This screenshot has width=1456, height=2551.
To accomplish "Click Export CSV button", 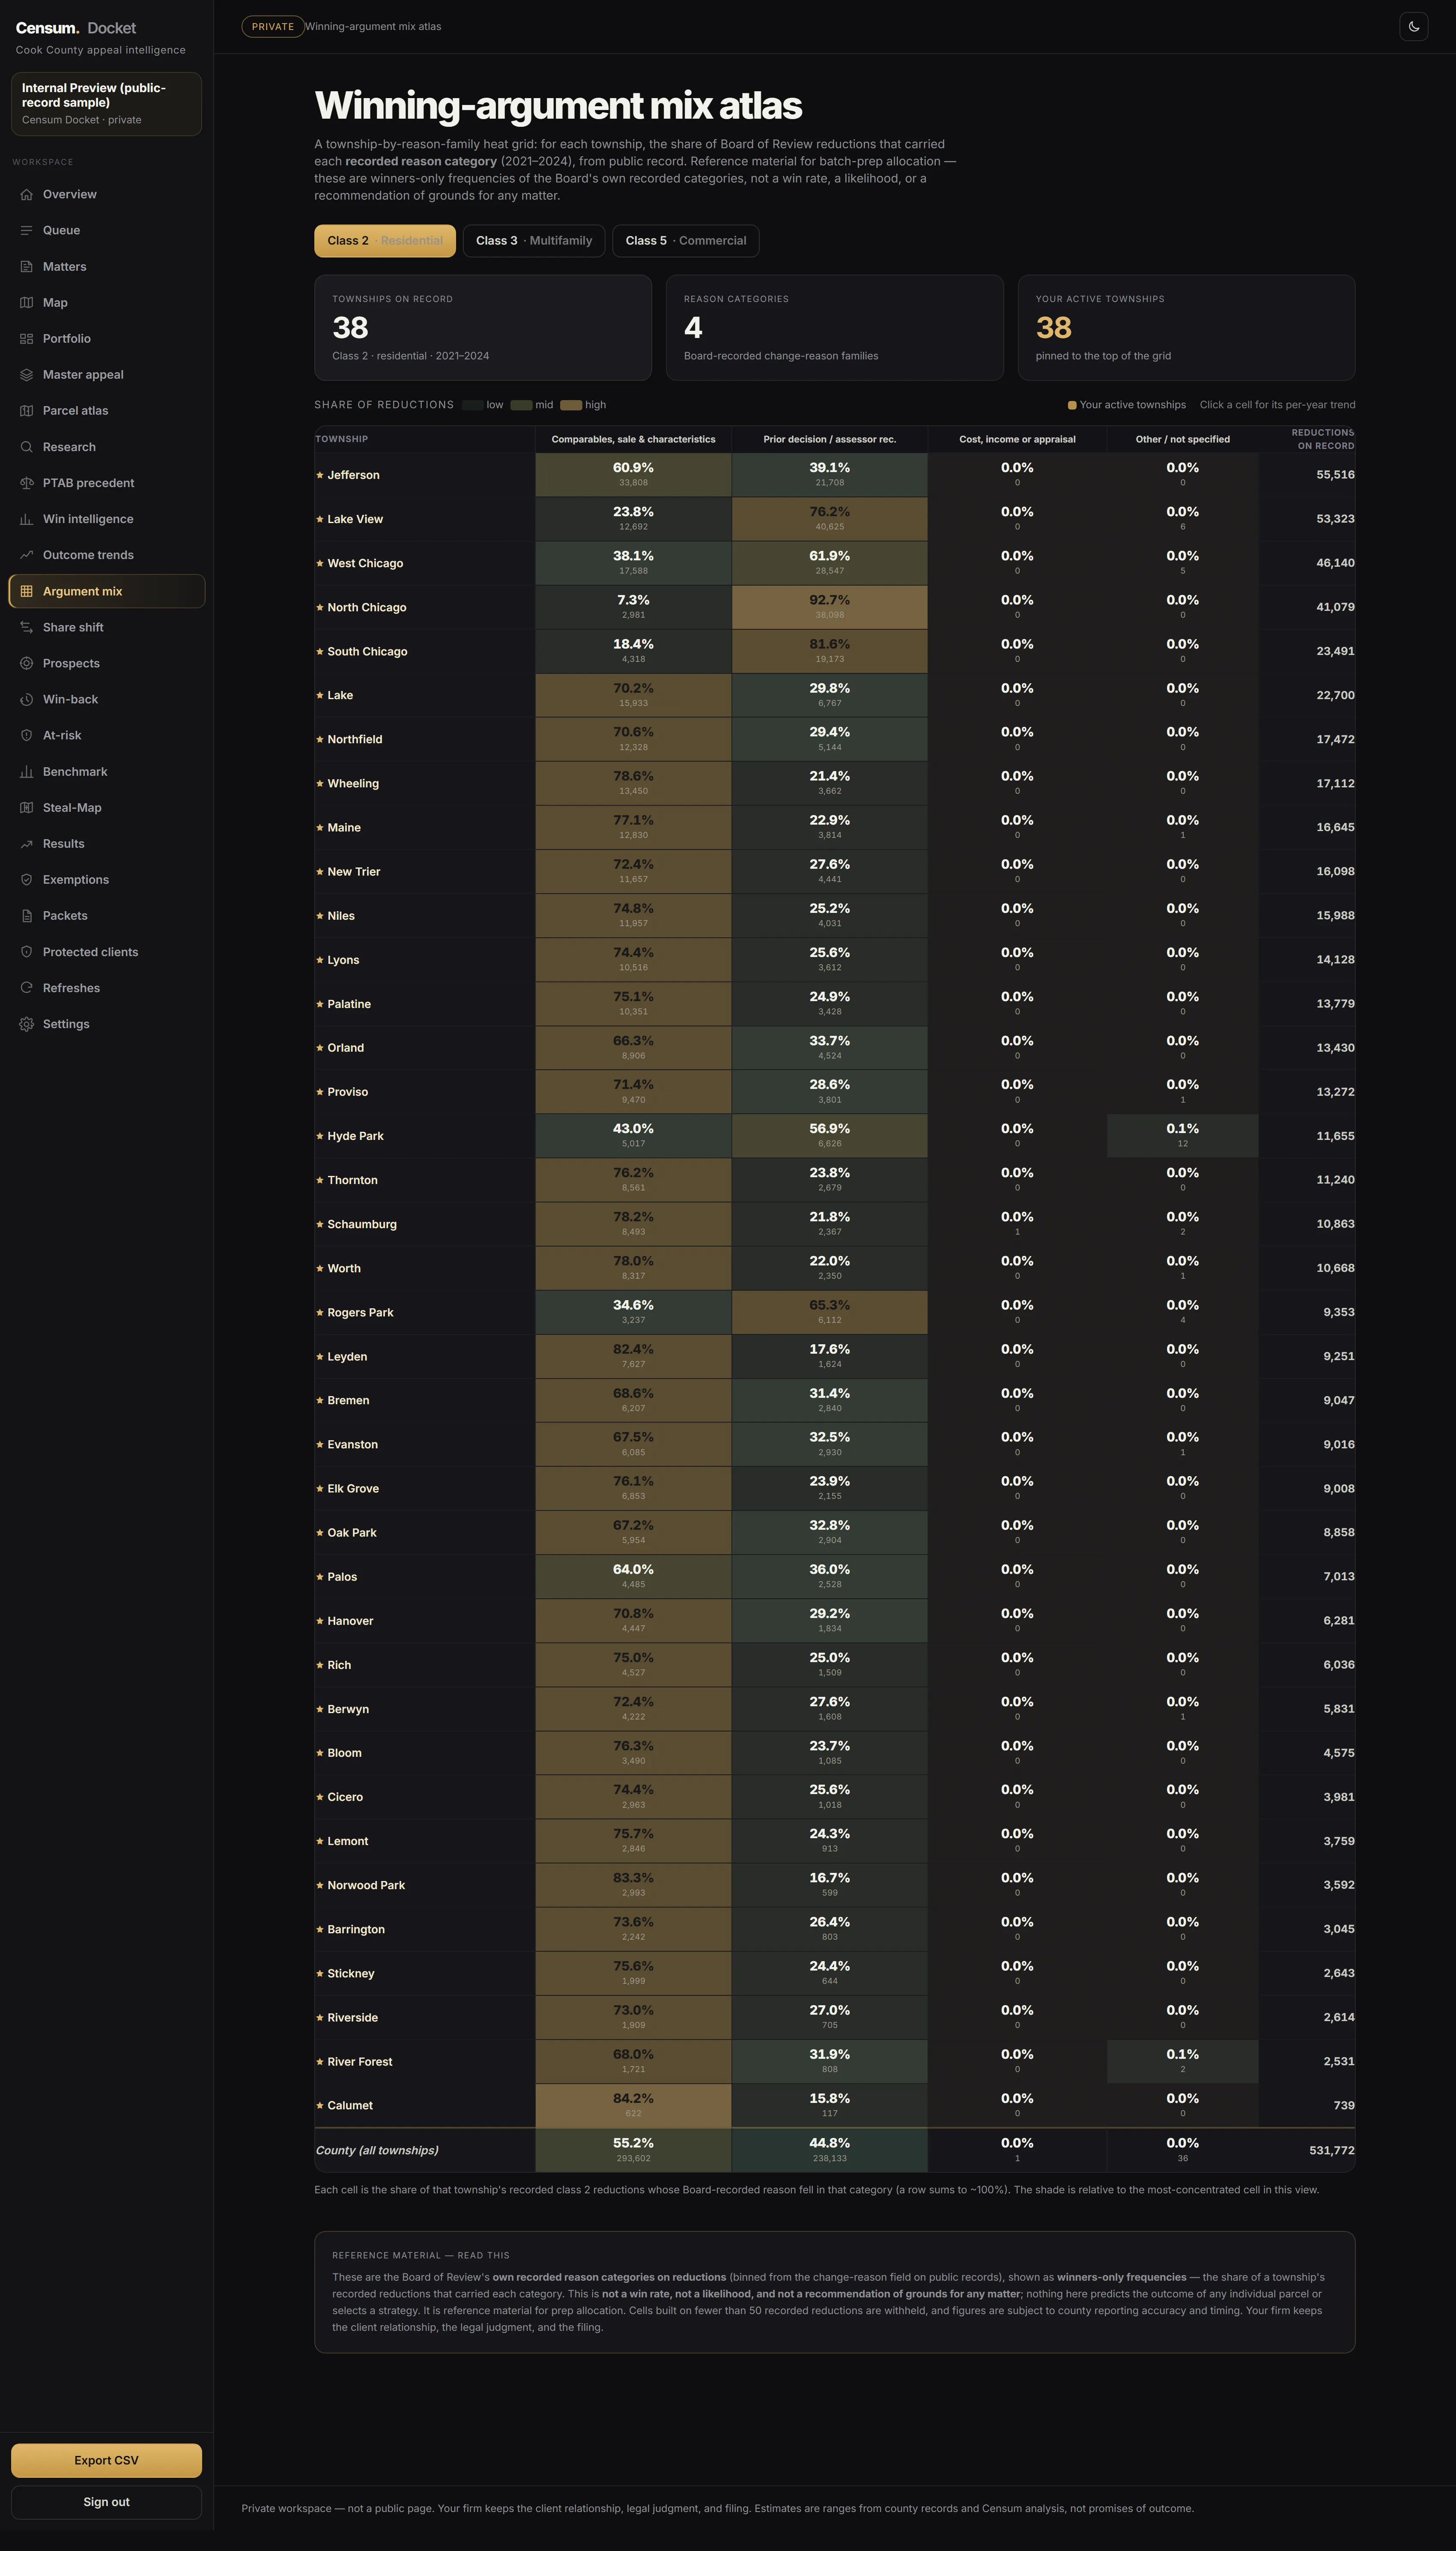I will tap(106, 2460).
